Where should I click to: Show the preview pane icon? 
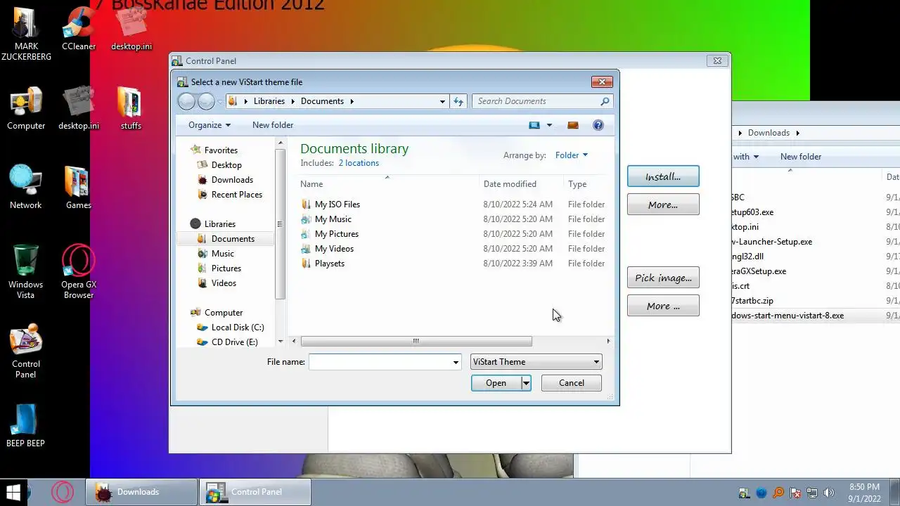point(573,125)
